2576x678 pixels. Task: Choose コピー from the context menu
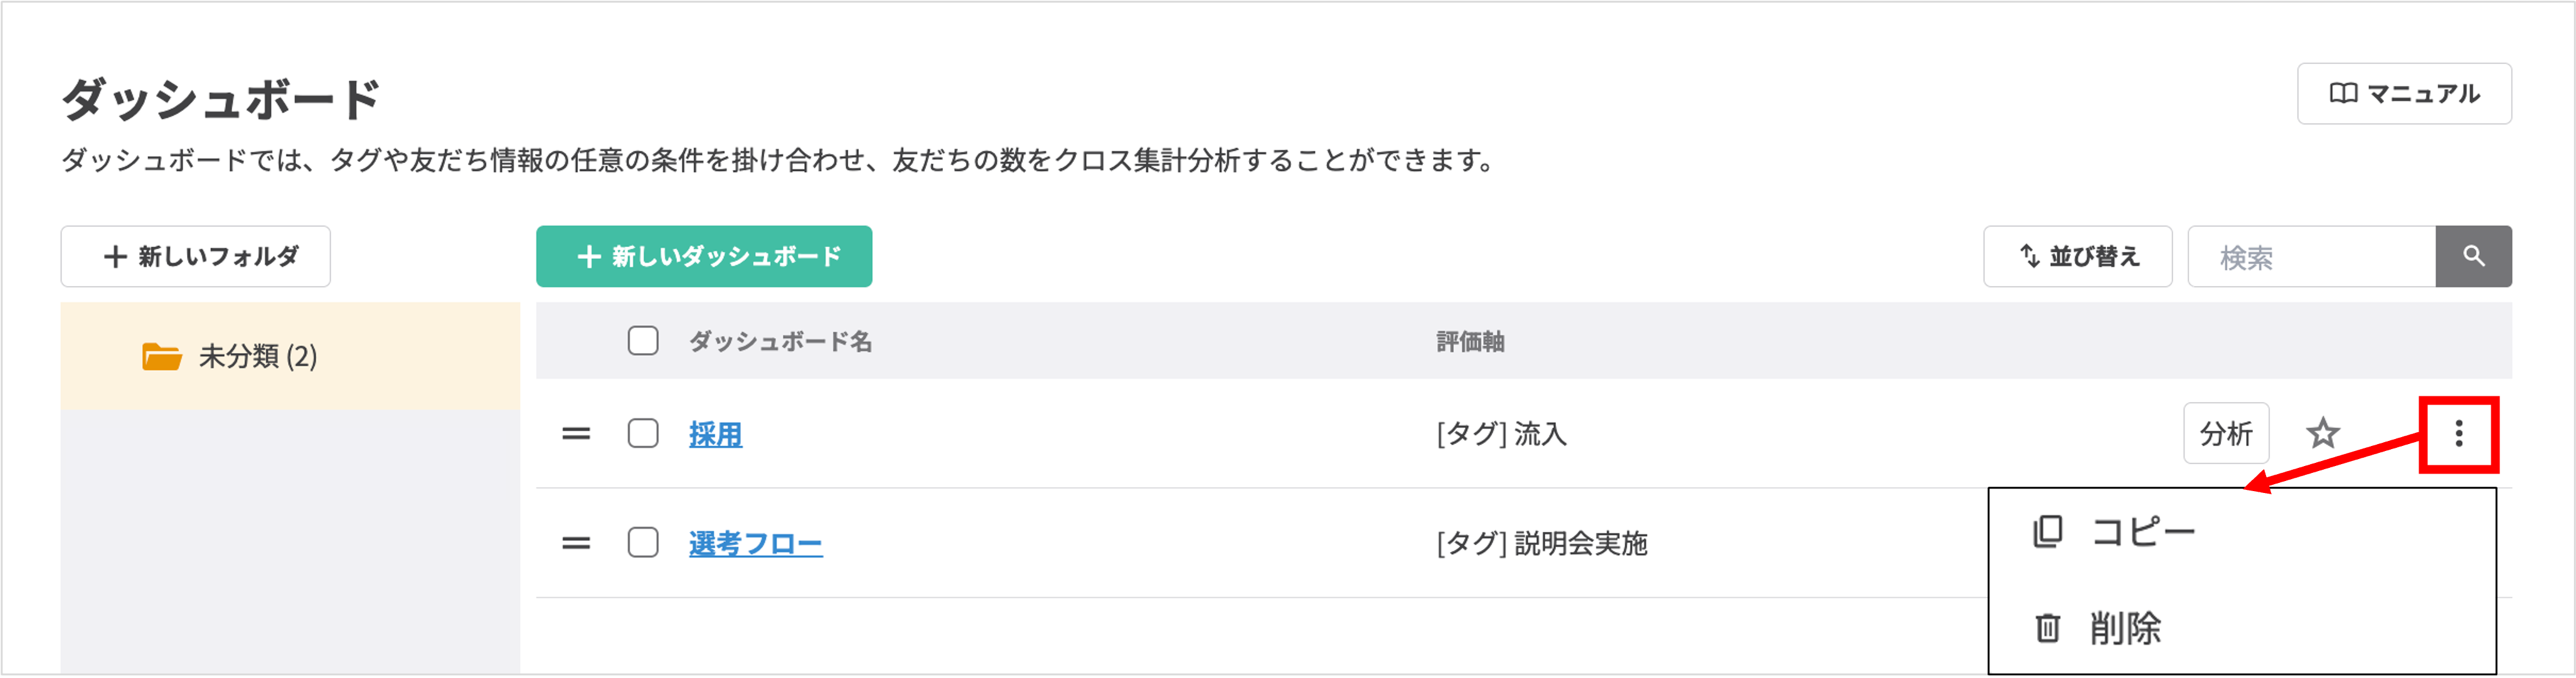[x=2143, y=531]
